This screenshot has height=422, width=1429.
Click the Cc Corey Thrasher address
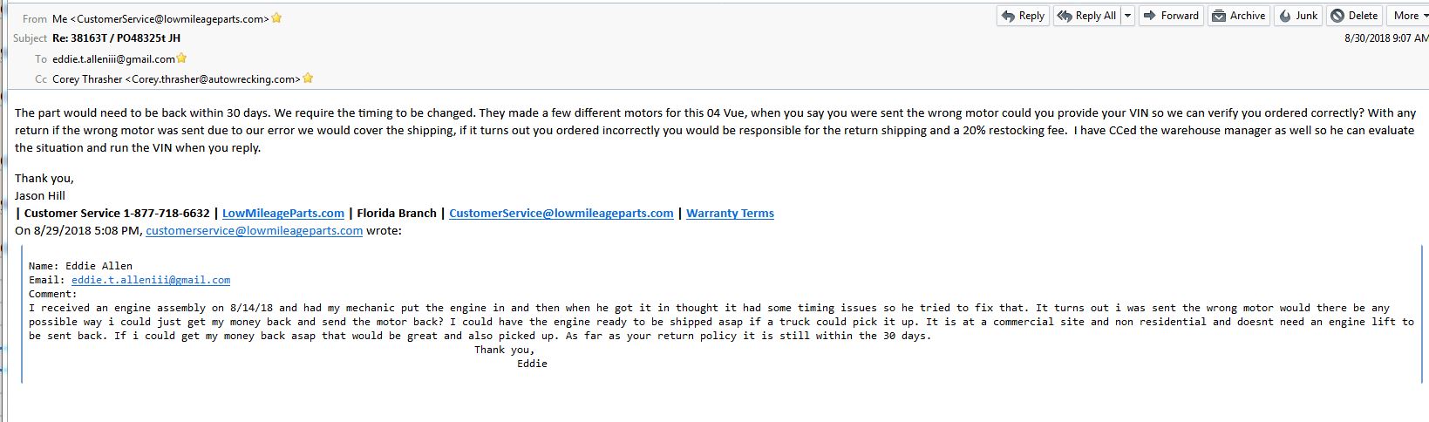coord(176,78)
